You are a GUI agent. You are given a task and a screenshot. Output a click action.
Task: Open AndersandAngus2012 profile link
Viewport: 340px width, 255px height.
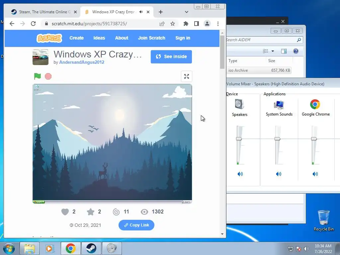pyautogui.click(x=82, y=62)
